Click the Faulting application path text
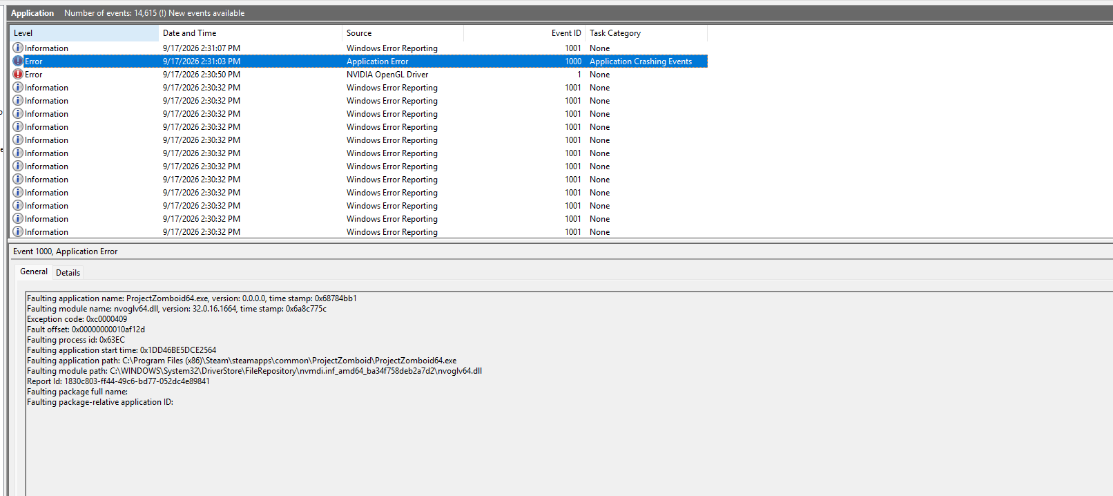Viewport: 1113px width, 496px height. point(242,361)
